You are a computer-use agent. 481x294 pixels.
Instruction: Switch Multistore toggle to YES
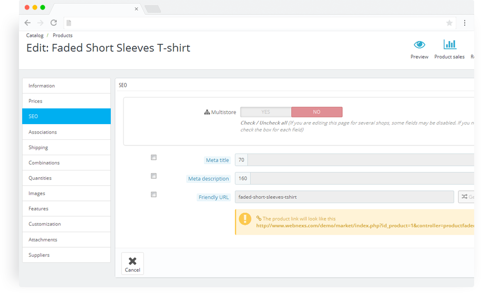pyautogui.click(x=265, y=112)
